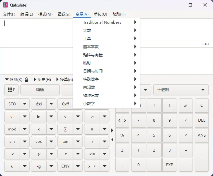Show the right keypad panel with right-pointing triangle
Viewport: 213px width, 176px height.
pyautogui.click(x=112, y=130)
